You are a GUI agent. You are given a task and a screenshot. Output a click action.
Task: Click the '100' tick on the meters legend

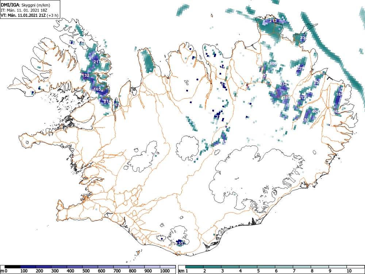point(24,271)
